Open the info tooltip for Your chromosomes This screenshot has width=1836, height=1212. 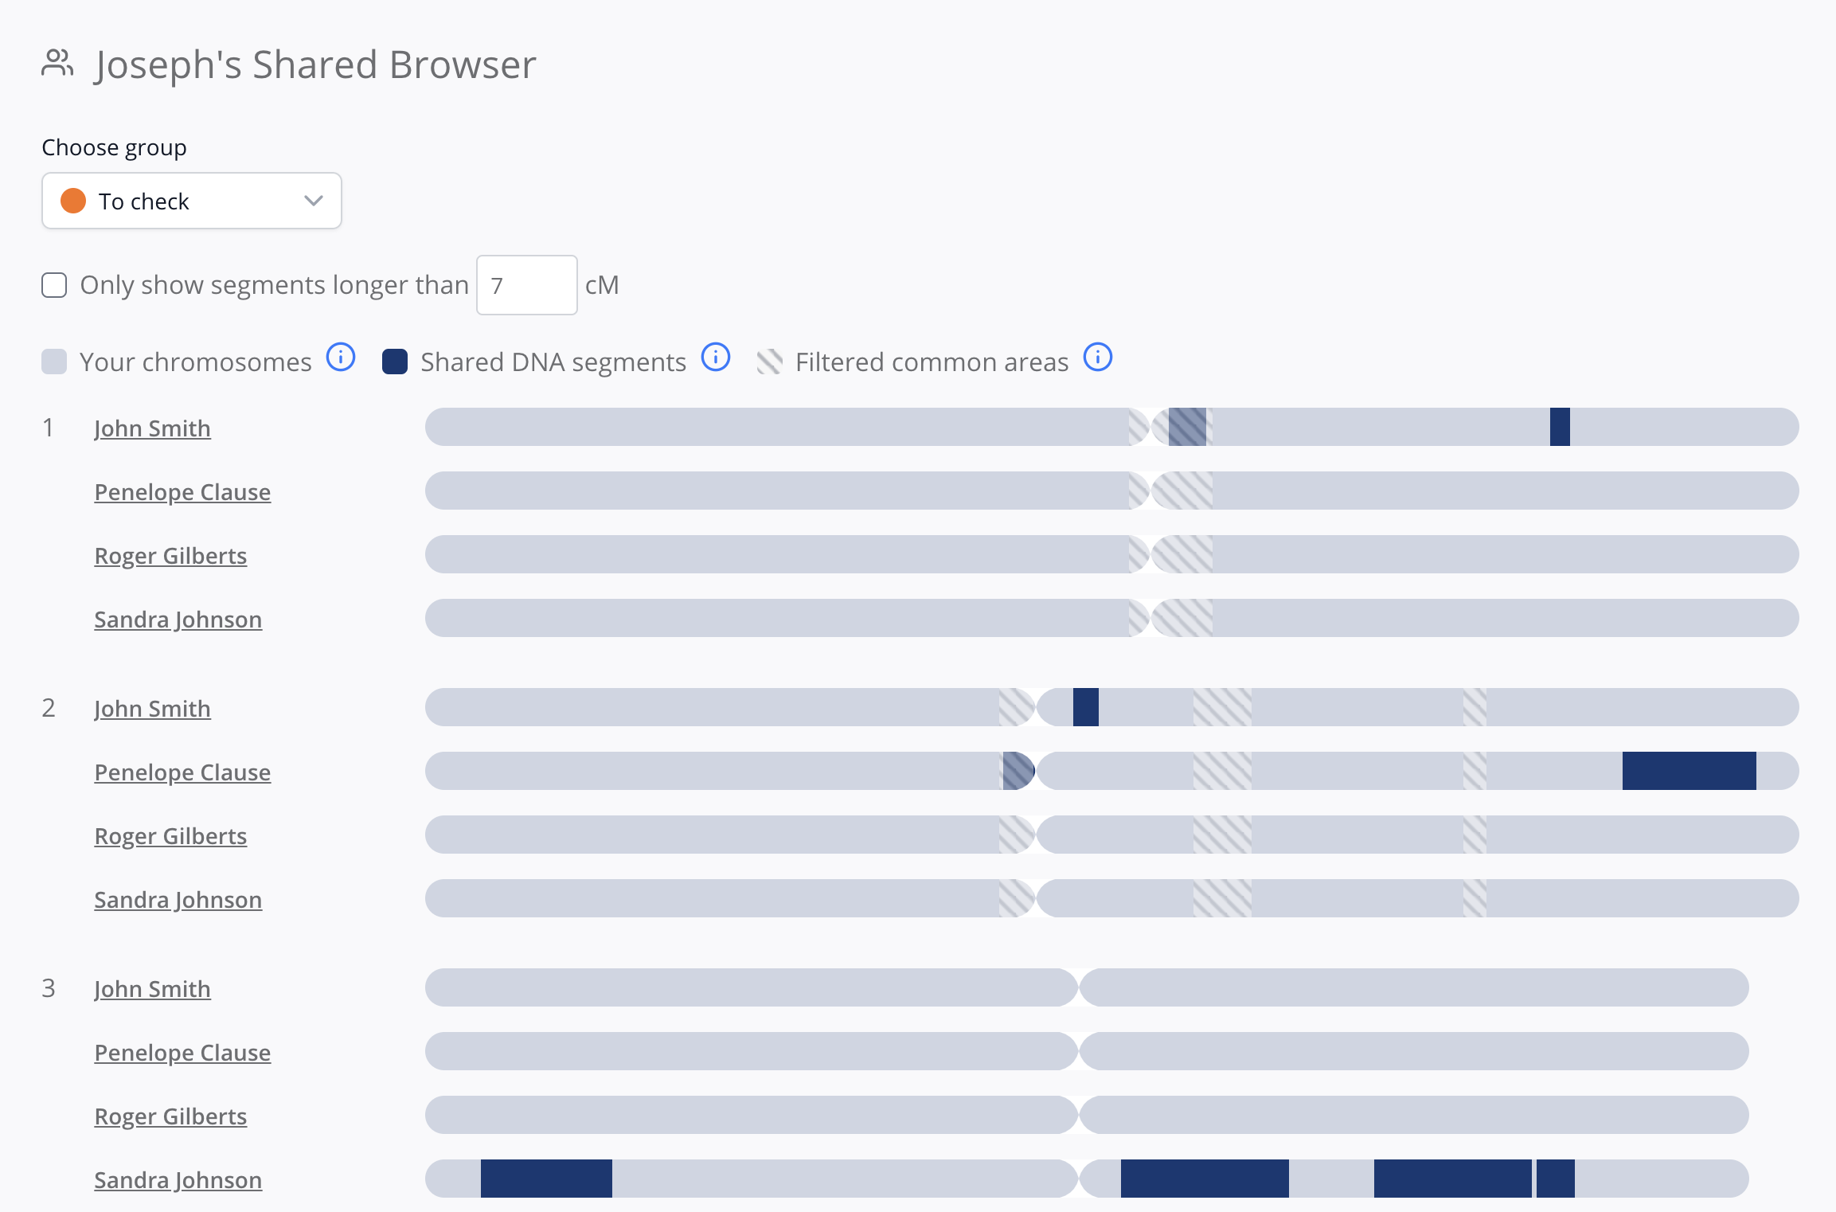point(341,358)
